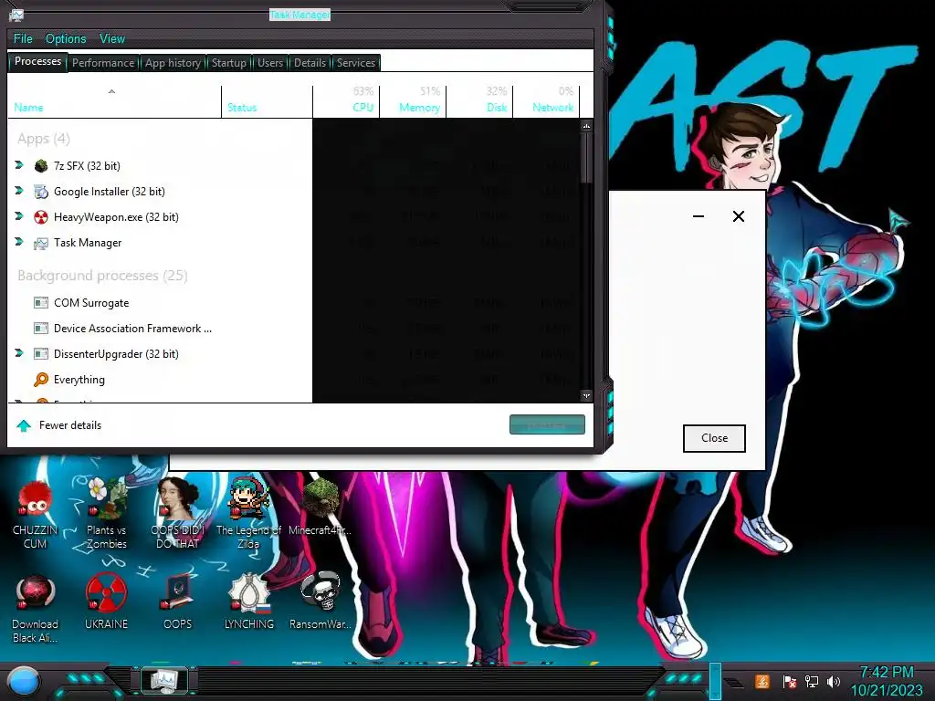Screen dimensions: 935x701
Task: Select the Apps (4) group header
Action: [x=44, y=139]
